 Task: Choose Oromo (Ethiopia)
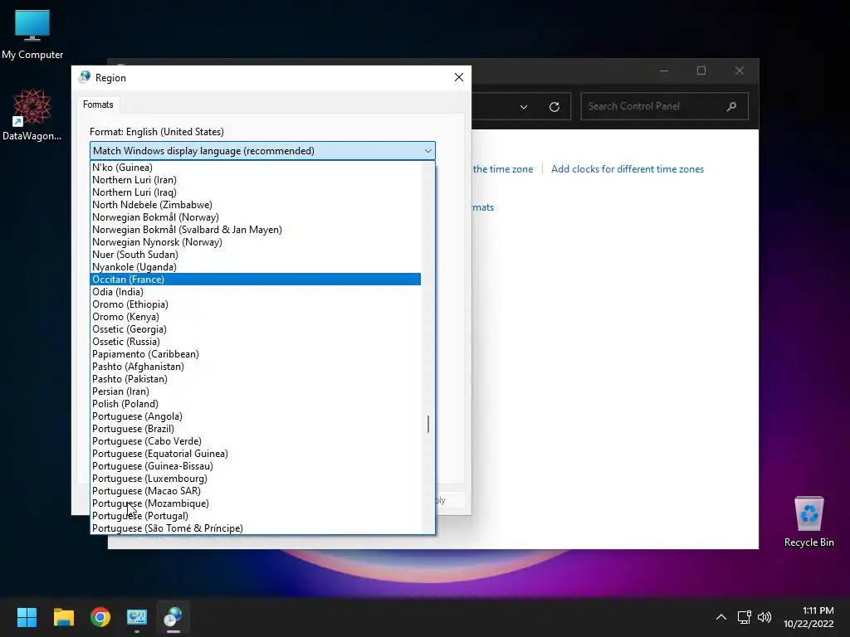[256, 304]
